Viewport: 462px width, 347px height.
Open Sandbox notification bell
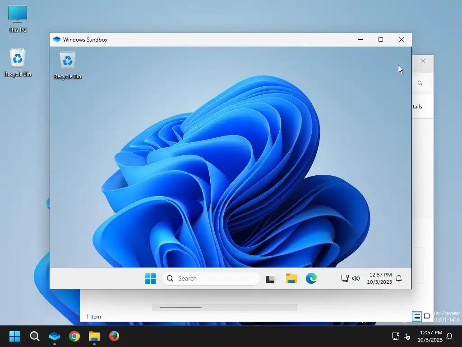[x=399, y=278]
